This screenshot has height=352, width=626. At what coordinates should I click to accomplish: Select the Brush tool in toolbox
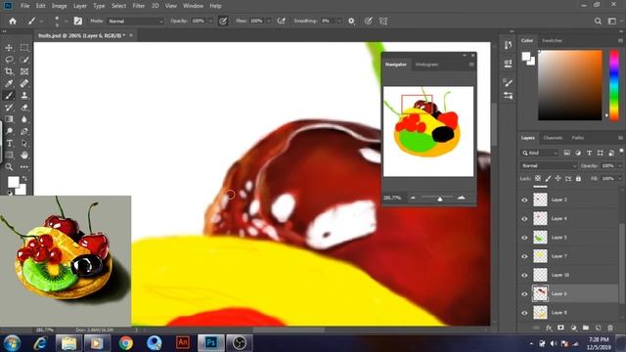9,96
